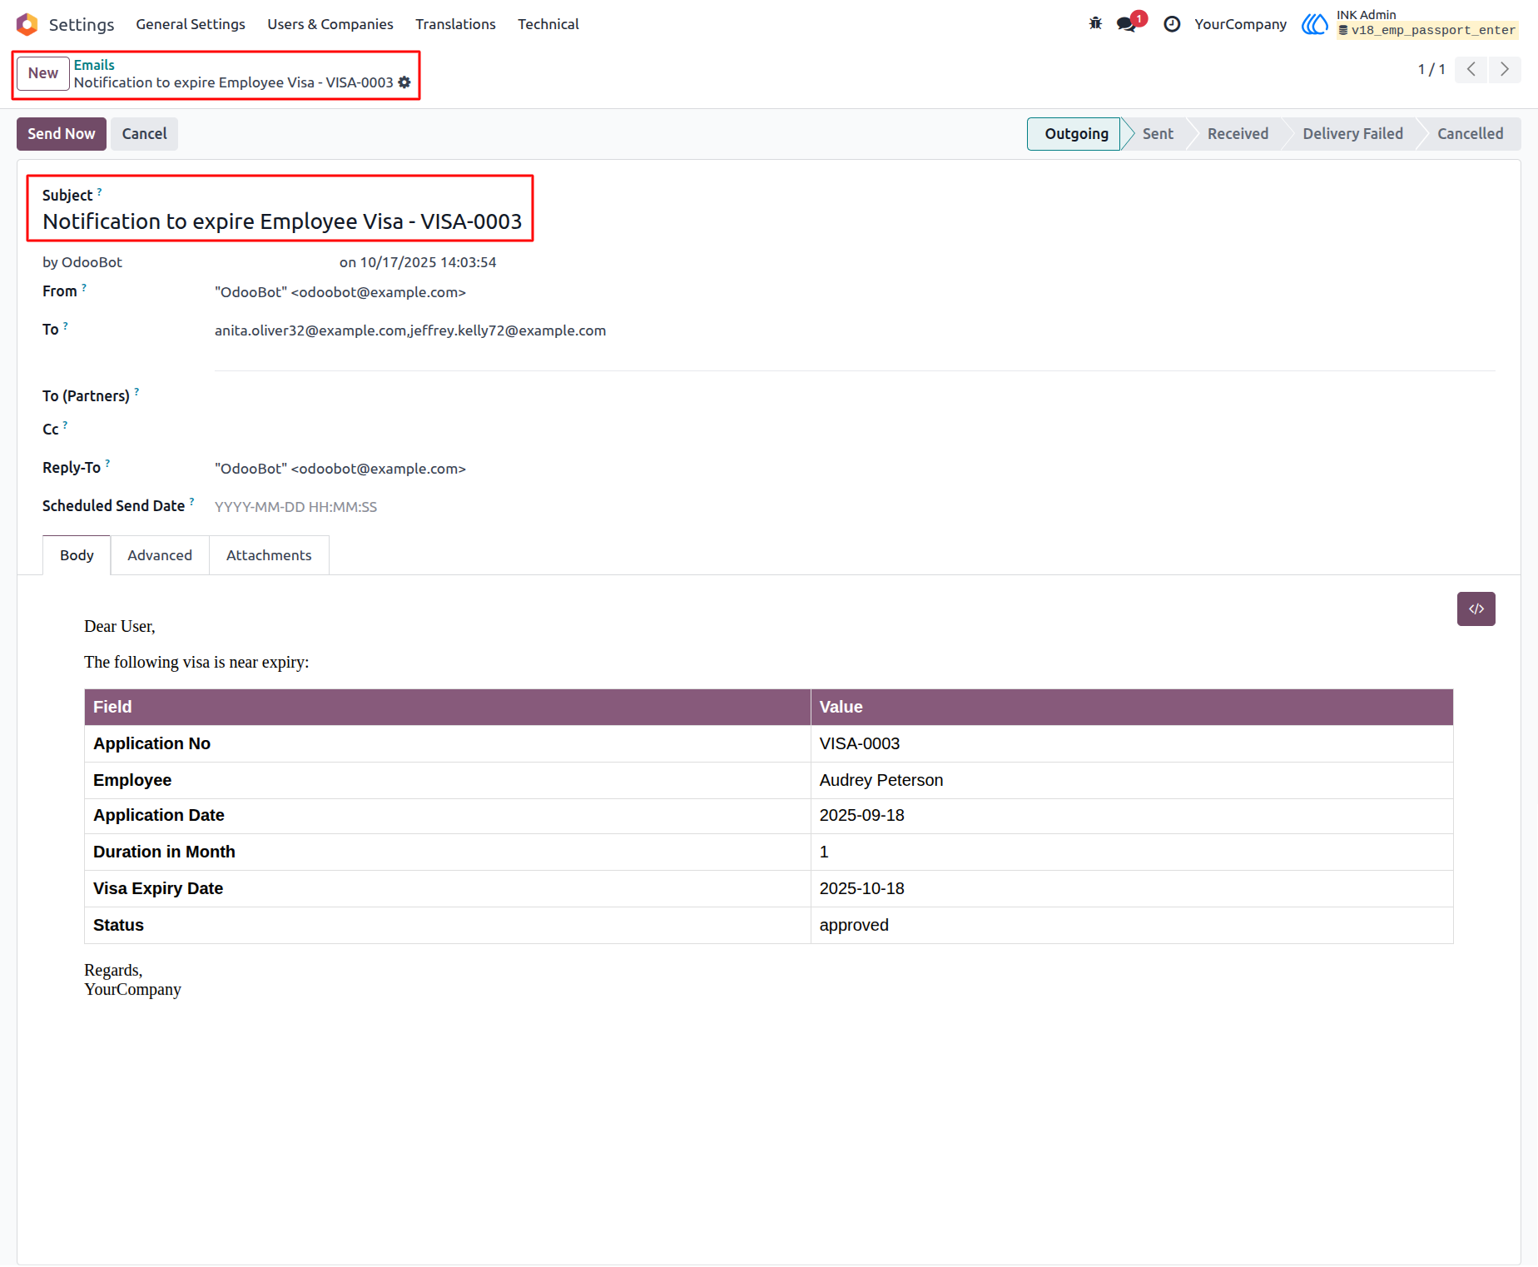The width and height of the screenshot is (1538, 1267).
Task: Create a New email record
Action: pyautogui.click(x=43, y=73)
